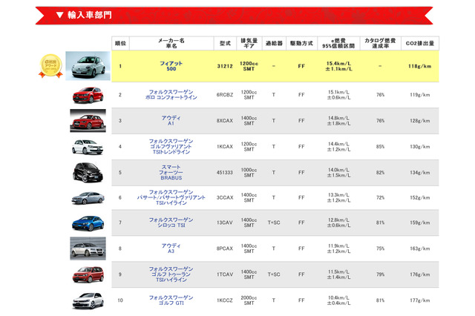Click the blue Scirocco TSI thumbnail
This screenshot has height=316, width=475.
tap(88, 223)
